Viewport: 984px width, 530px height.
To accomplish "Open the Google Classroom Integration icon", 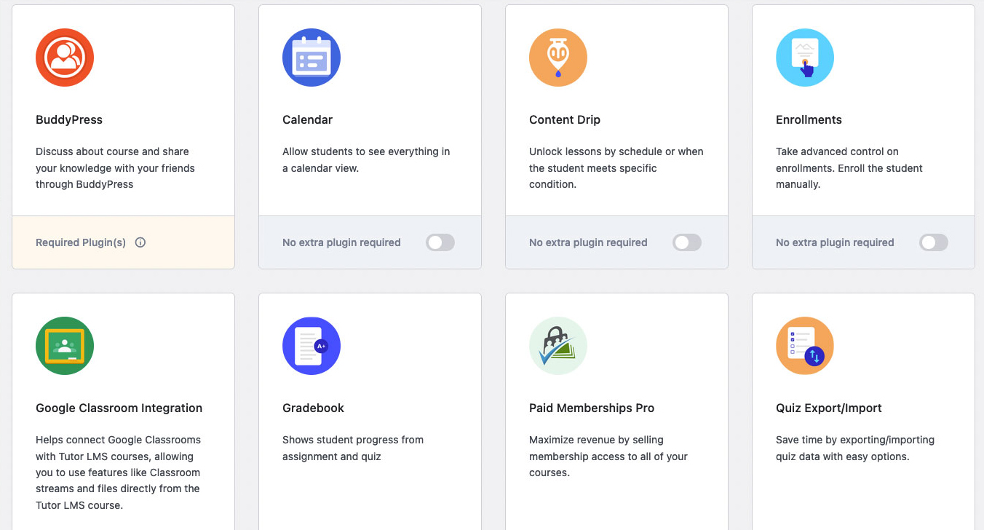I will [65, 346].
